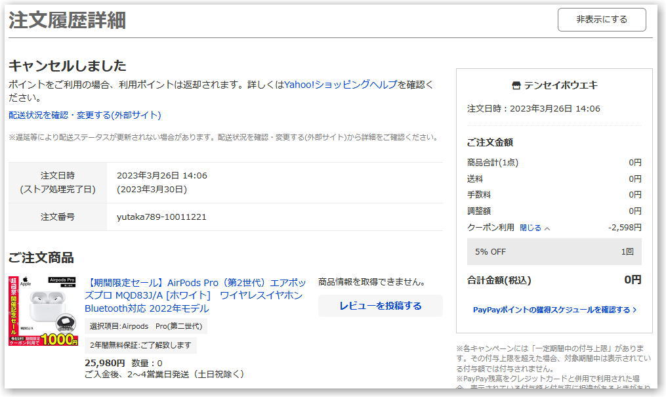Click the -2,598円 coupon amount
The image size is (666, 397).
click(x=625, y=228)
